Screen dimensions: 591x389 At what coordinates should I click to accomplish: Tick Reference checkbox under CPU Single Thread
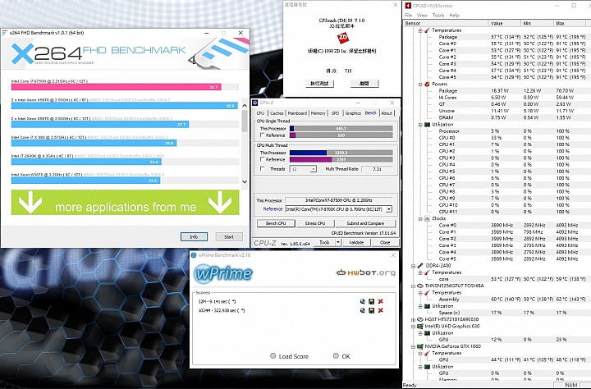pyautogui.click(x=263, y=135)
